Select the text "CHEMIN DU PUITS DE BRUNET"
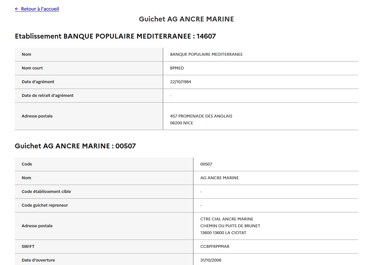 pos(230,226)
